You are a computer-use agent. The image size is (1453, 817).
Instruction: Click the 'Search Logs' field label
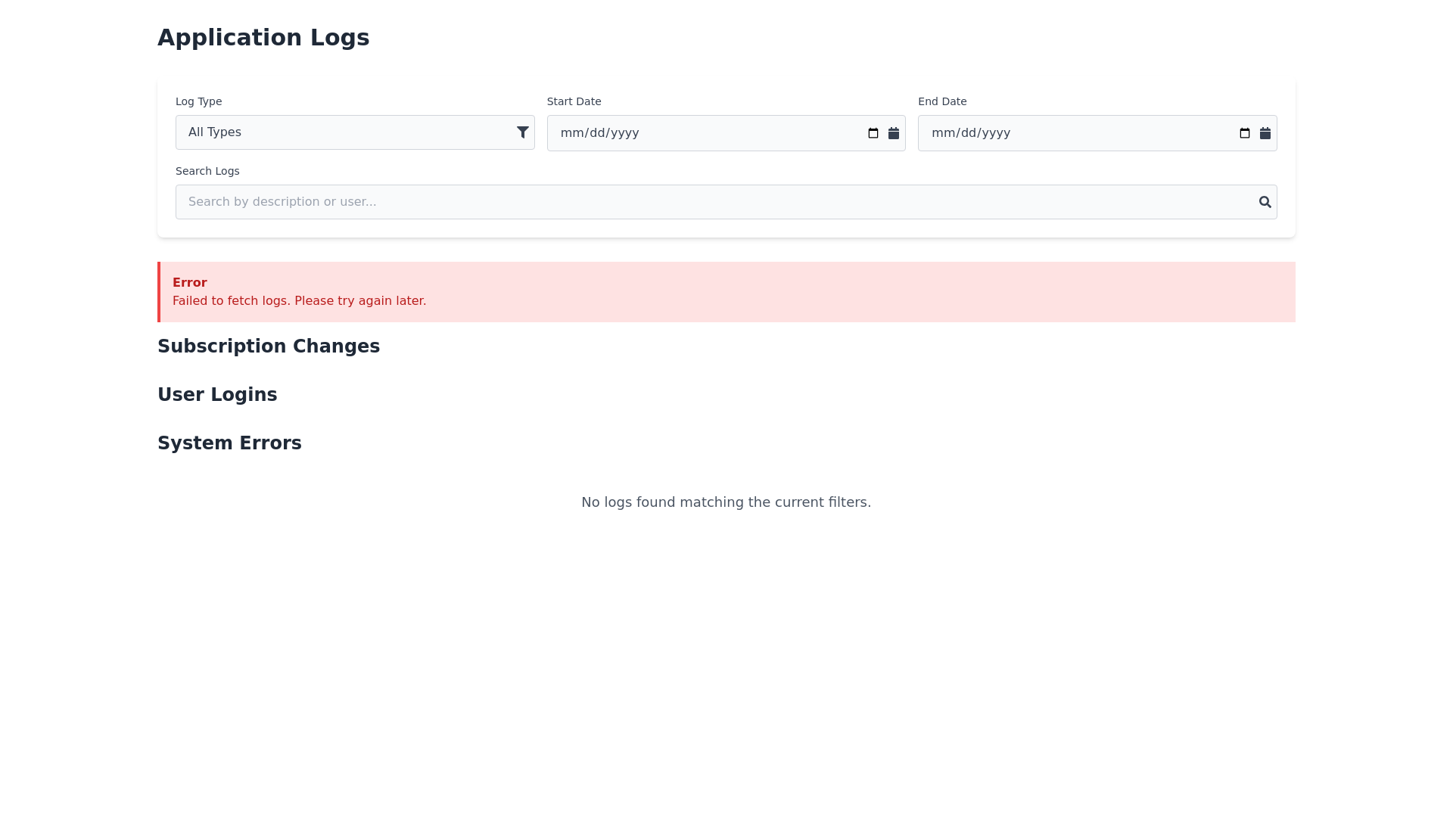[207, 171]
